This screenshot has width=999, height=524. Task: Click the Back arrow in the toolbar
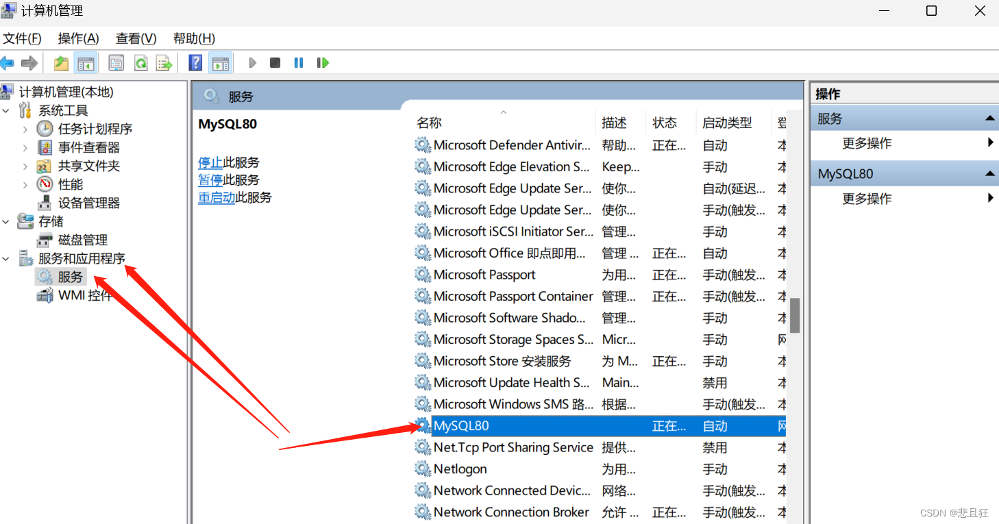(x=7, y=63)
